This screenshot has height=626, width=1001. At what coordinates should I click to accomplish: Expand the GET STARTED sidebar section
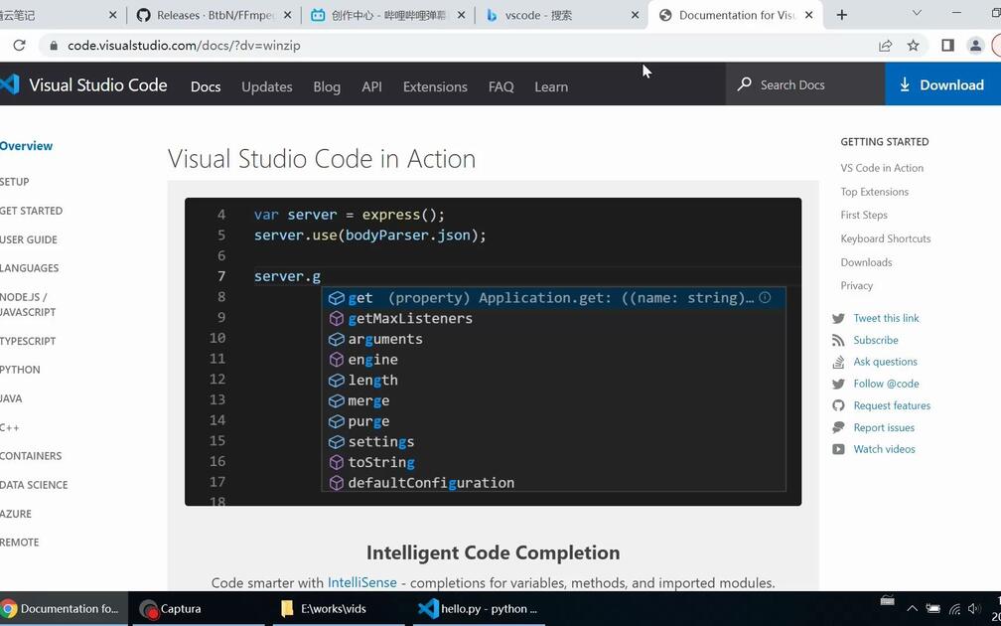[x=32, y=211]
